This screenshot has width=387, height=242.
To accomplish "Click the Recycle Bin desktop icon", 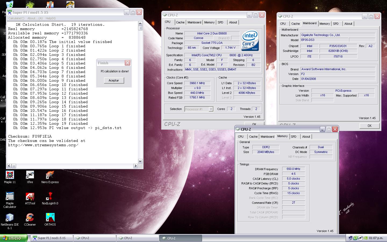I will (x=9, y=4).
